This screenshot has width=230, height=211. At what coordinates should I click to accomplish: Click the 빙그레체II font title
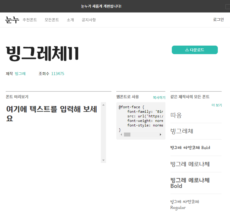[x=42, y=53]
